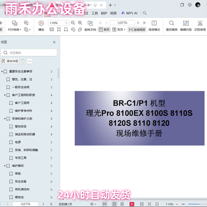Toggle eye protection mode in status bar
The image size is (207, 207).
(x=92, y=204)
